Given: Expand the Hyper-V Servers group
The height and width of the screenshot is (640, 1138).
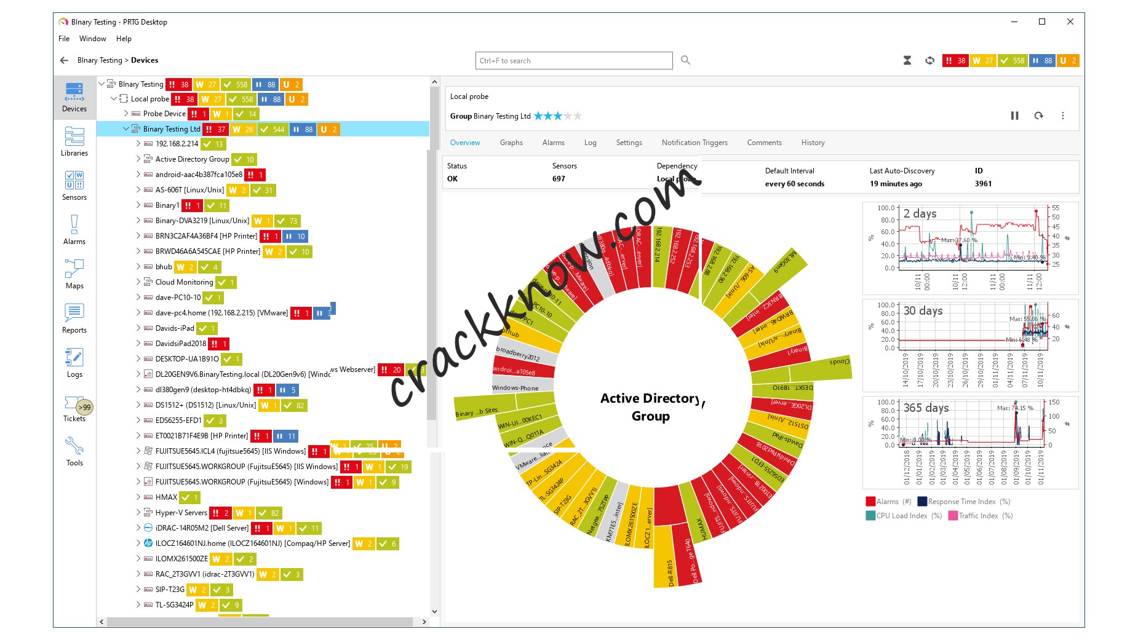Looking at the screenshot, I should coord(138,512).
